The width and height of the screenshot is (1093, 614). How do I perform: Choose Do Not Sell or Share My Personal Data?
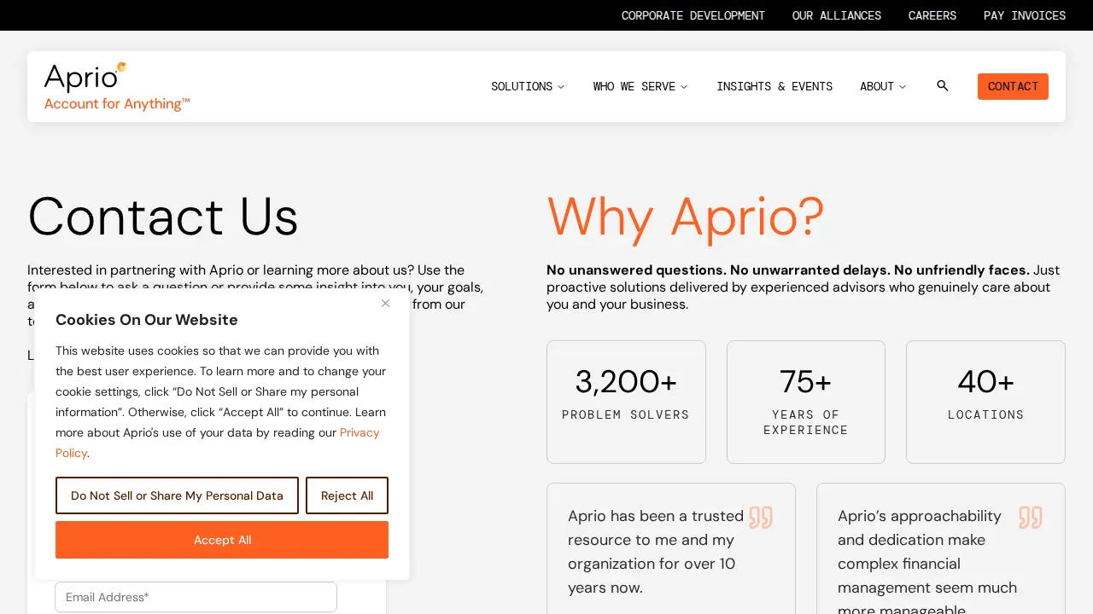tap(177, 495)
